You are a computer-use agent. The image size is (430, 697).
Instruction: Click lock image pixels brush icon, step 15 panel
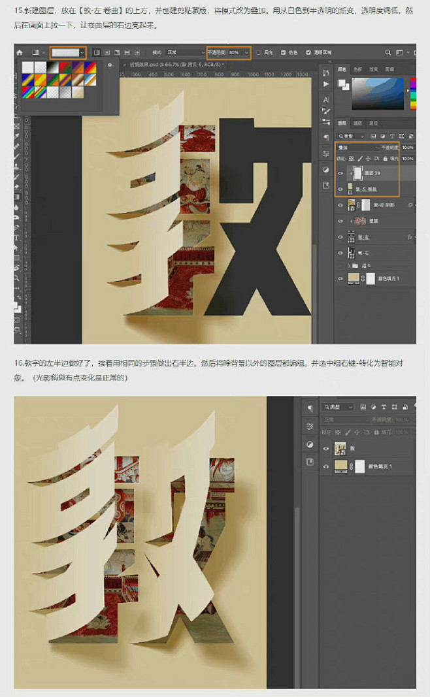tap(360, 158)
